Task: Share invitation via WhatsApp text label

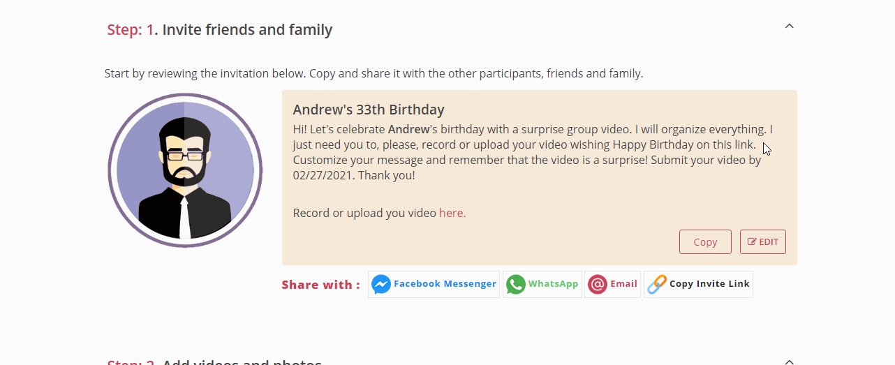Action: coord(554,284)
